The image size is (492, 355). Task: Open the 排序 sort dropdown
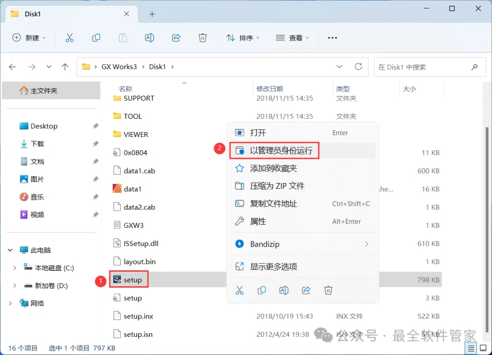click(243, 38)
